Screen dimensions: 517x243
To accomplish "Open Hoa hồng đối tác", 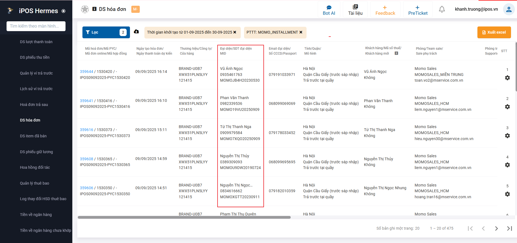I will pyautogui.click(x=35, y=167).
